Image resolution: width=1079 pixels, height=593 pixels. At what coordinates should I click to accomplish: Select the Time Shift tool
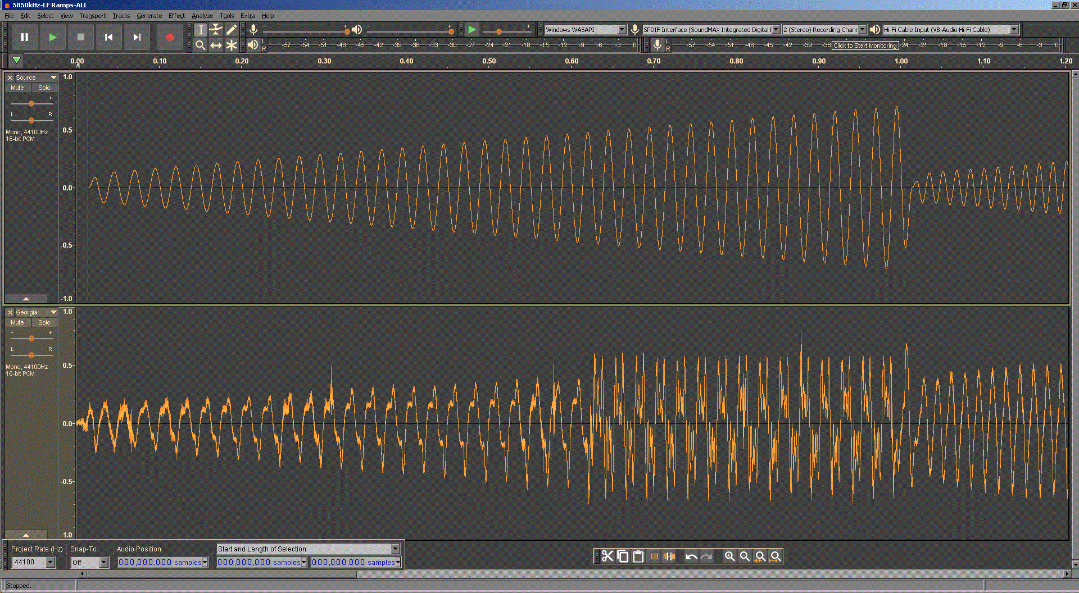(216, 45)
